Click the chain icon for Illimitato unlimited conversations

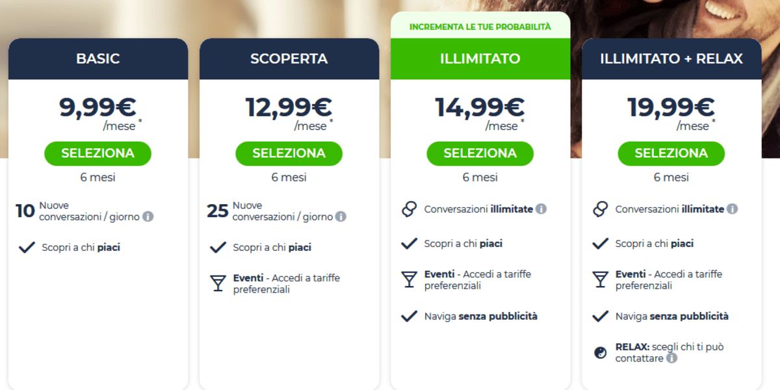click(x=409, y=209)
